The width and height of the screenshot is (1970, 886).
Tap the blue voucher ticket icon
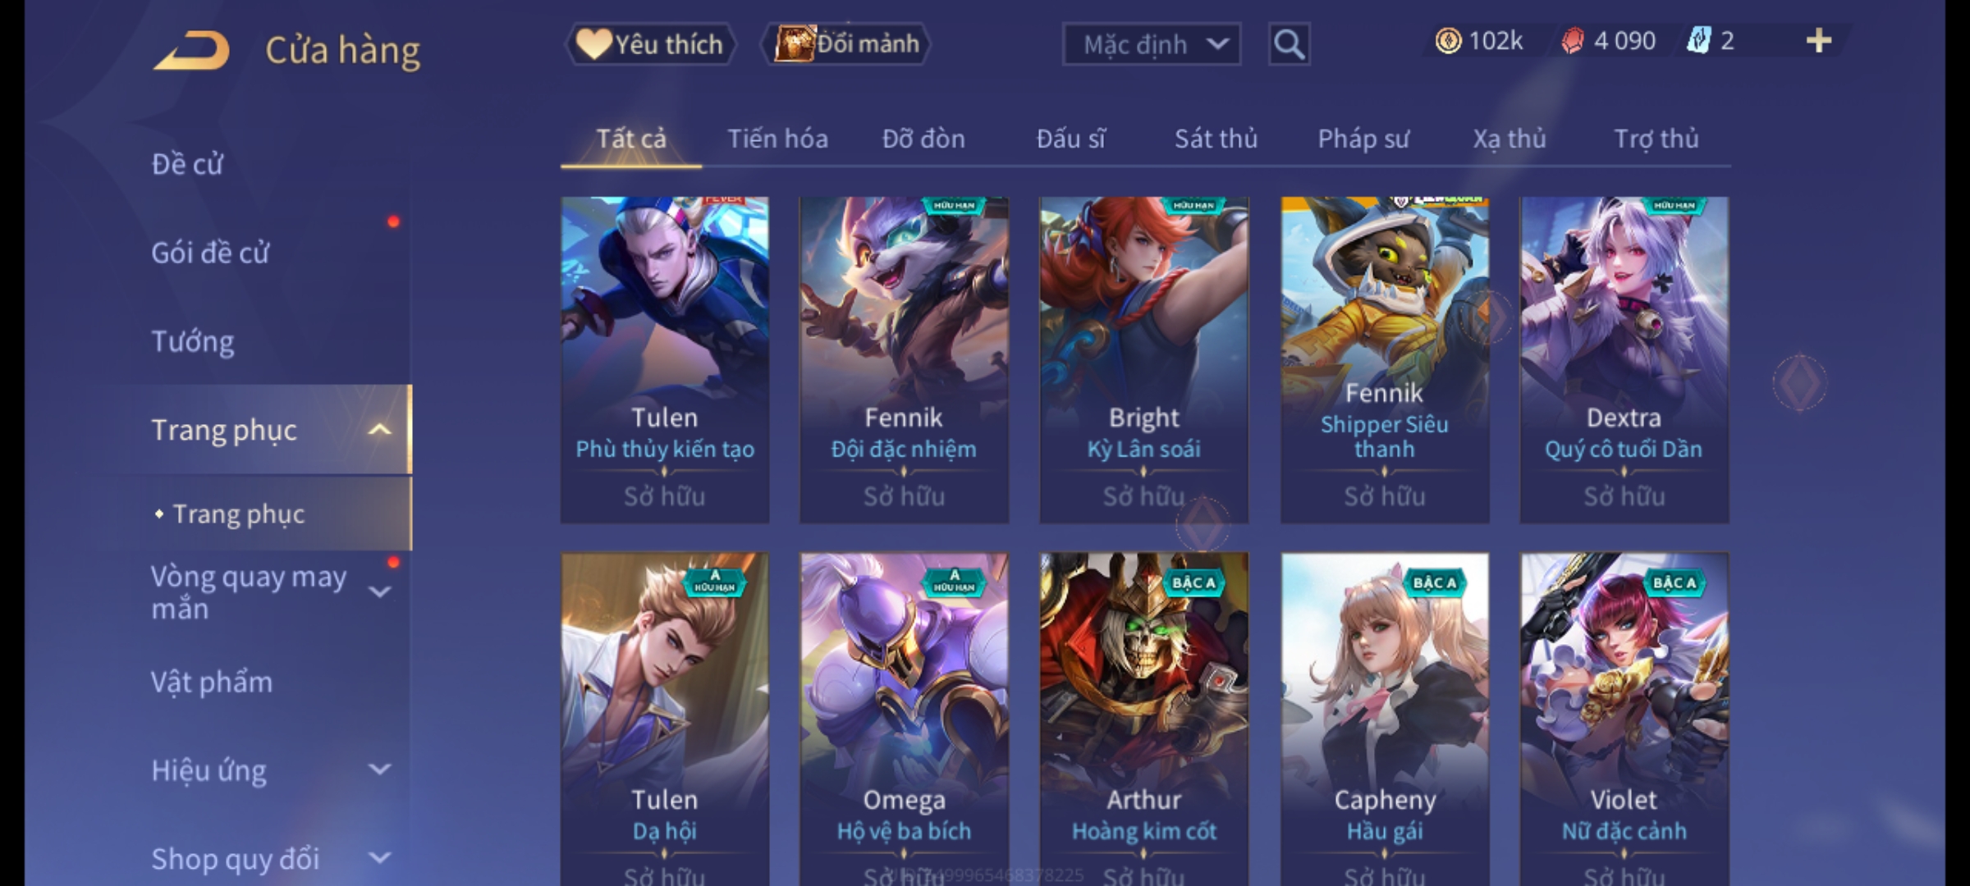point(1697,41)
